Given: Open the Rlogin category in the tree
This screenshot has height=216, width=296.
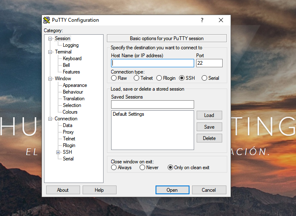Looking at the screenshot, I should point(69,145).
